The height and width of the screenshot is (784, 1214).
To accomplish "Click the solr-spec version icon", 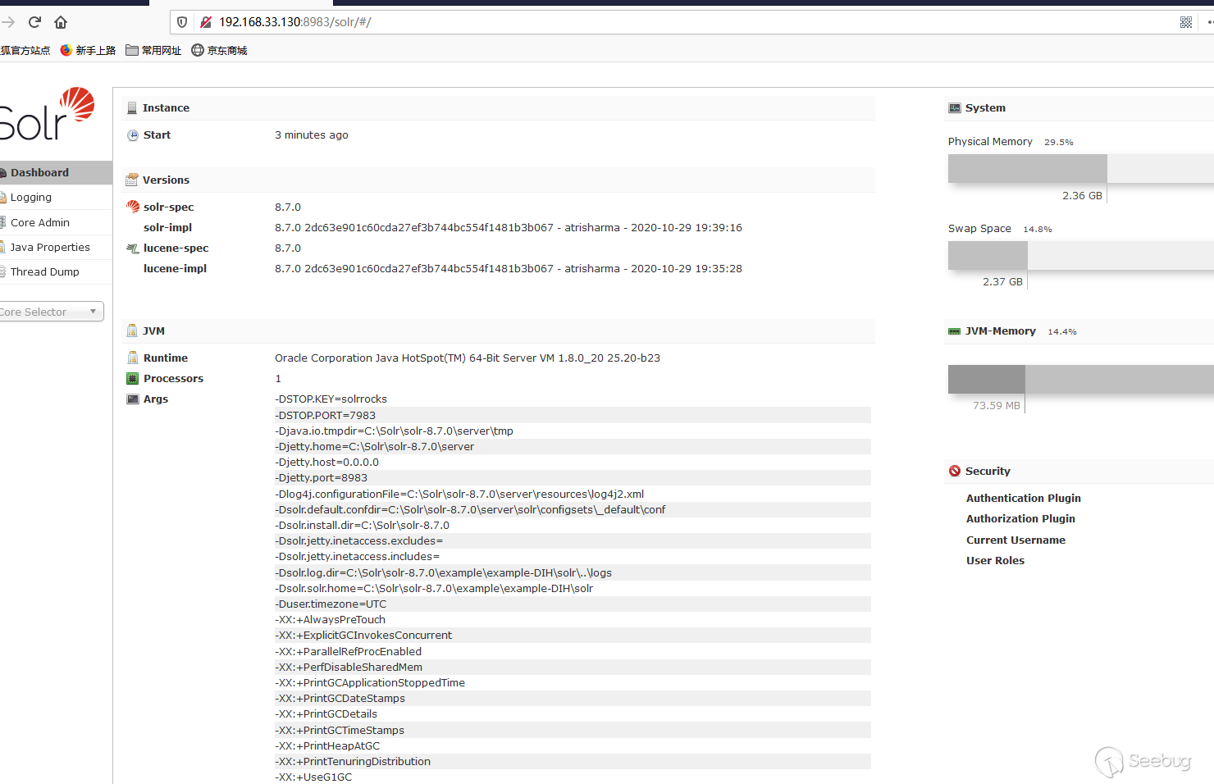I will pyautogui.click(x=133, y=207).
